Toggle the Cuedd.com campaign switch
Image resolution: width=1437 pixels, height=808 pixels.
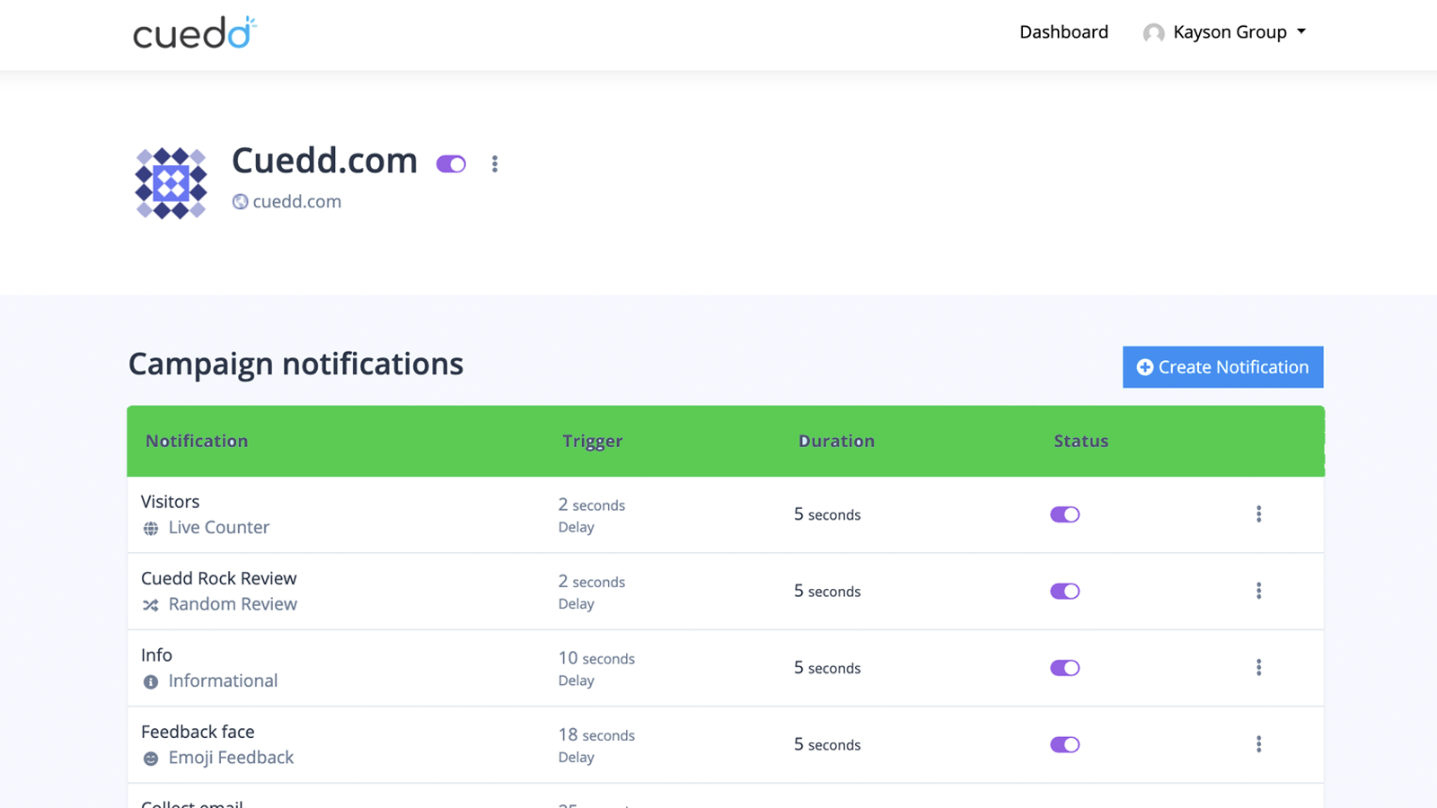(x=451, y=164)
